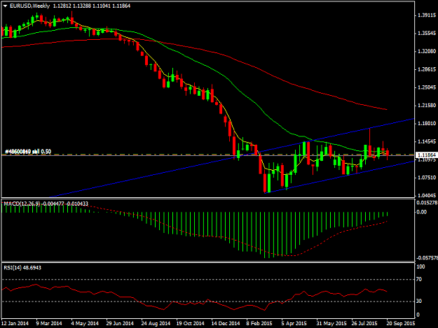Click the 1.35545 price scale label
Viewport: 438px width, 328px height.
427,33
